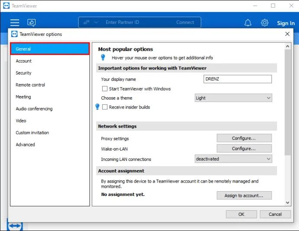
Task: Open the notifications bell
Action: pyautogui.click(x=248, y=22)
